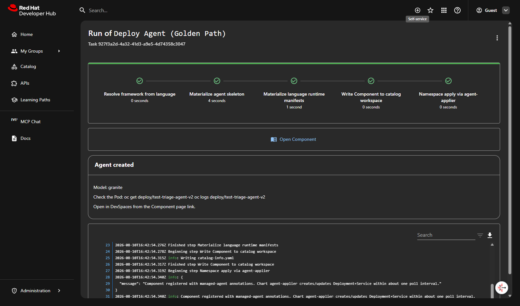The height and width of the screenshot is (306, 520).
Task: Click the APIs puzzle icon
Action: 14,83
